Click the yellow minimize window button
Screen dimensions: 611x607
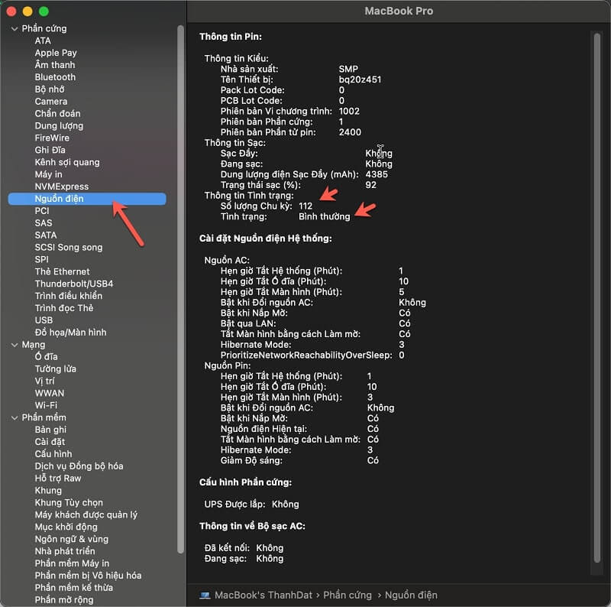(27, 11)
